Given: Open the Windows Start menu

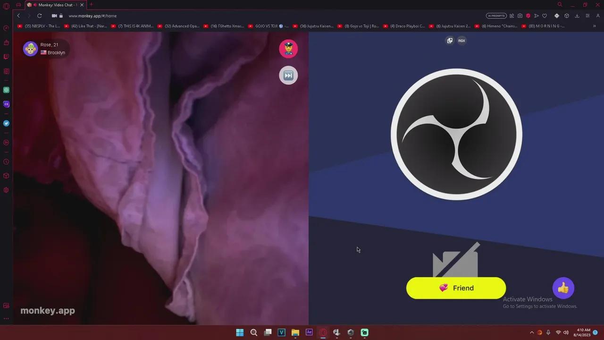Looking at the screenshot, I should (x=240, y=332).
